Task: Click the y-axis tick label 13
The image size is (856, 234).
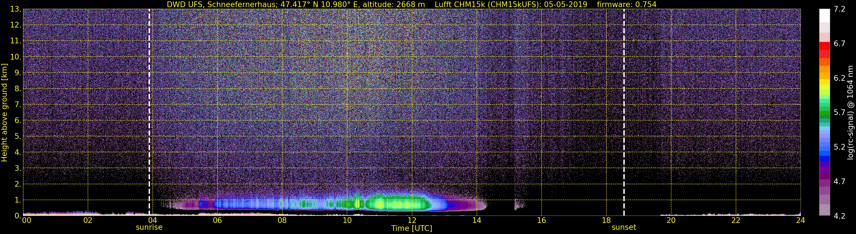Action: [x=15, y=9]
